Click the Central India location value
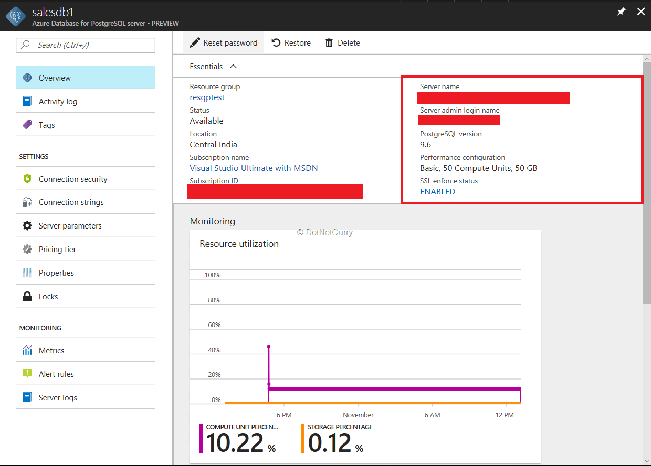Viewport: 651px width, 466px height. [x=213, y=144]
